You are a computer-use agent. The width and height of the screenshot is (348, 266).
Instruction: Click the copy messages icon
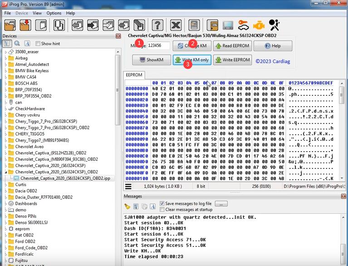144,207
